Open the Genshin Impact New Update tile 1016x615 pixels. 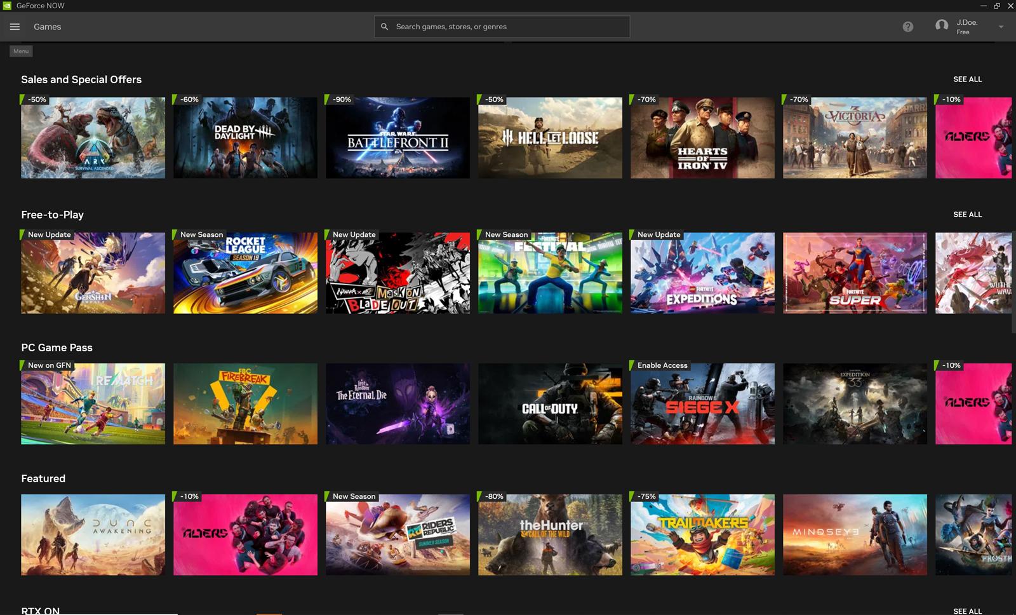(x=93, y=273)
